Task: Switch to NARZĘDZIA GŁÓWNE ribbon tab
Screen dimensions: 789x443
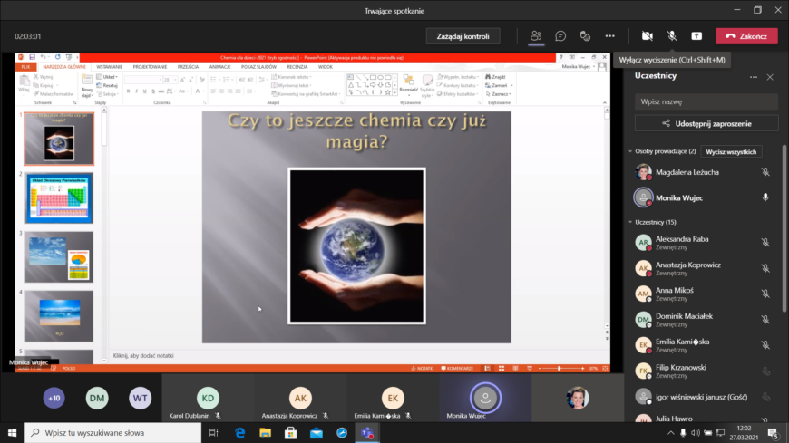Action: coord(63,66)
